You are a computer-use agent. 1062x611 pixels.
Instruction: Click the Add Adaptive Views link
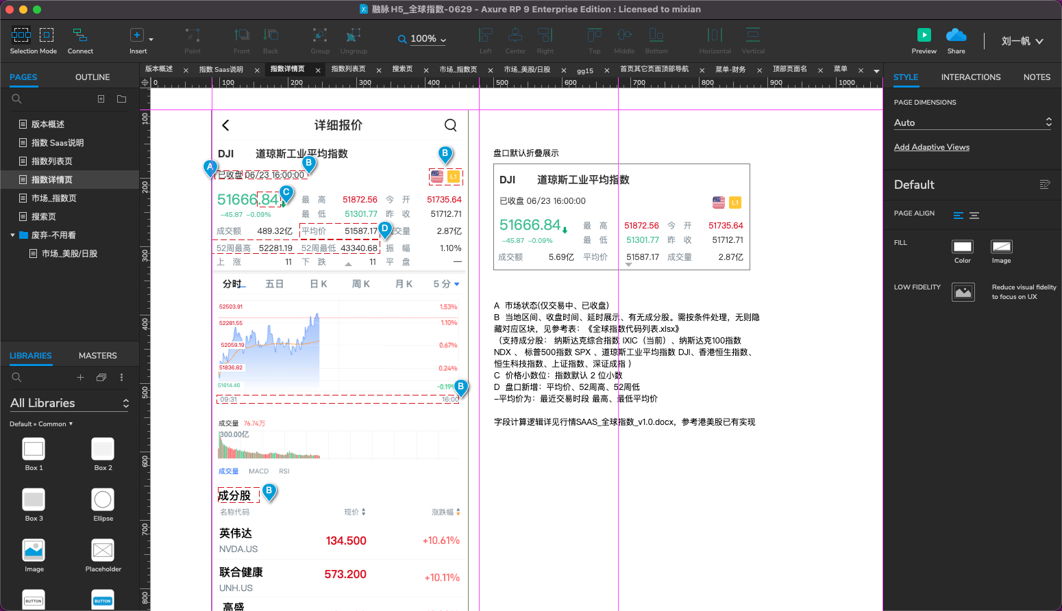point(932,147)
